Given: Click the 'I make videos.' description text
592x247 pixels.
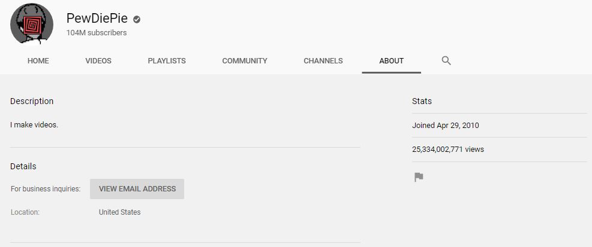Looking at the screenshot, I should coord(34,125).
